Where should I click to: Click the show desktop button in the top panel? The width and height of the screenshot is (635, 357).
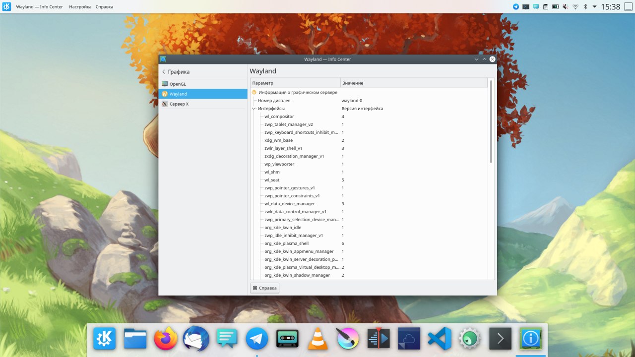(x=628, y=6)
